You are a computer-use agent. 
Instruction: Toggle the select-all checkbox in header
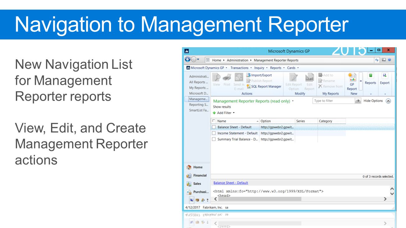[x=214, y=121]
